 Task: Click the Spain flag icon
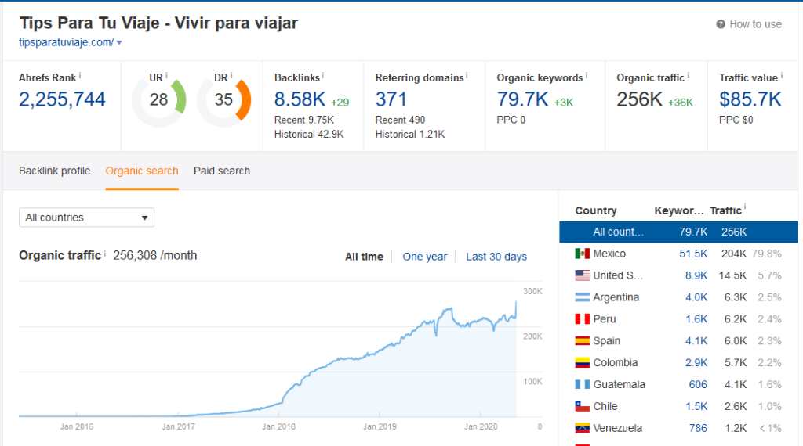coord(583,340)
